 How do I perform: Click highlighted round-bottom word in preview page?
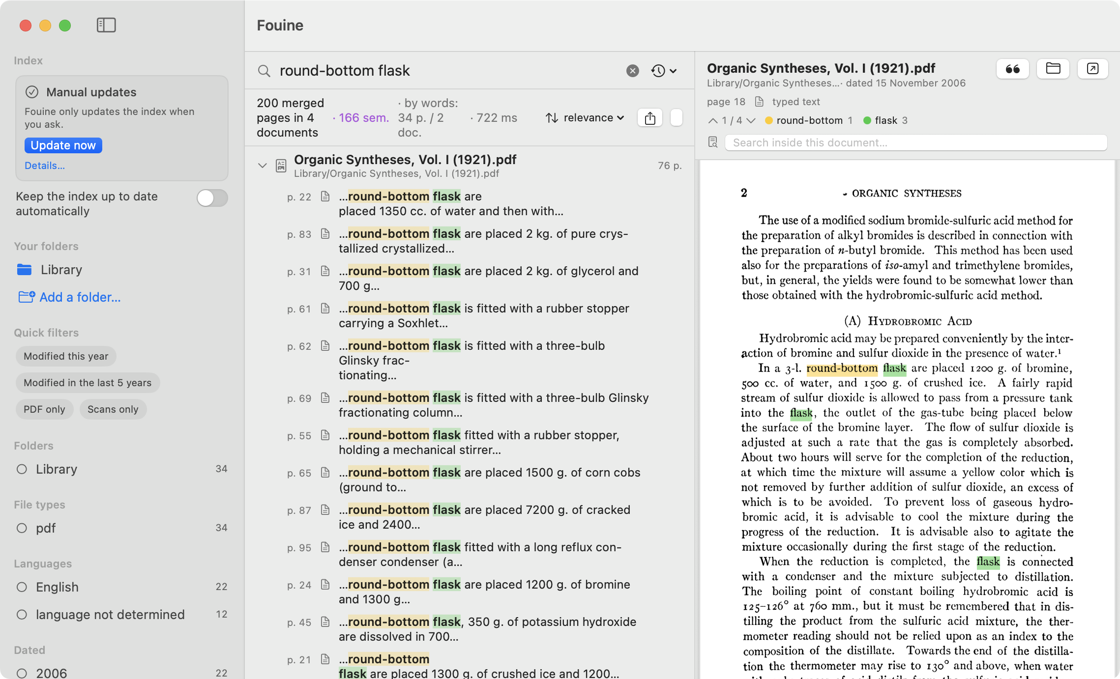tap(842, 368)
